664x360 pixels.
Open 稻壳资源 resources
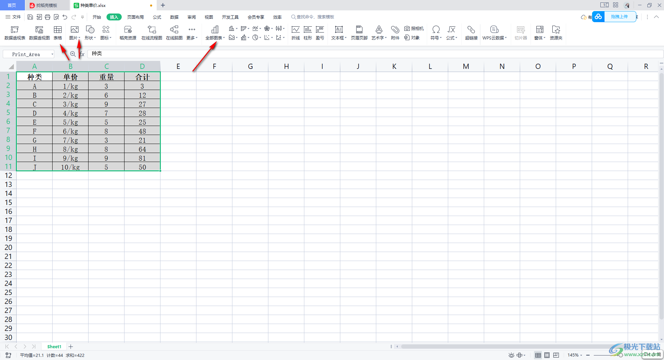[128, 33]
